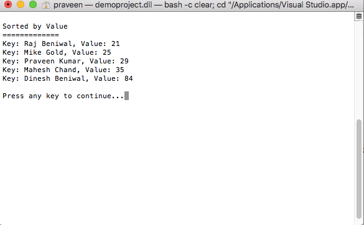Click the empty scrollbar track above the thumb
The image size is (364, 225).
(x=359, y=70)
